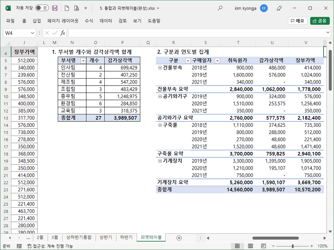Click the formula bar Cancel X icon
This screenshot has height=250, width=334.
[47, 33]
